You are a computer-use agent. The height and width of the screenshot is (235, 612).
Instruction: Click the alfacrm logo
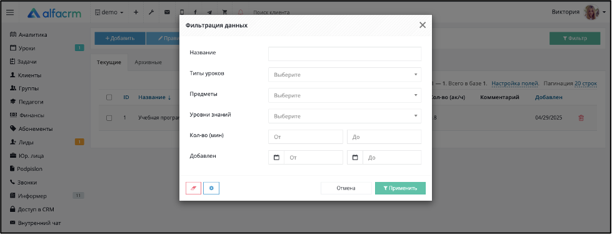(x=54, y=13)
